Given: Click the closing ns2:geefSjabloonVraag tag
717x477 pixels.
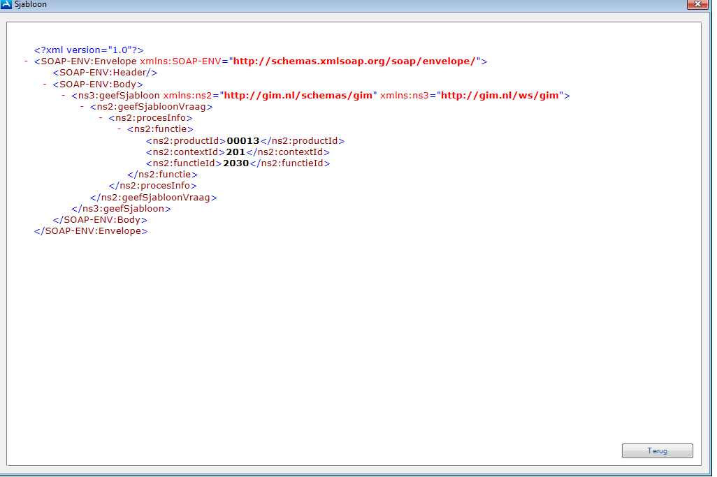Looking at the screenshot, I should click(x=153, y=198).
